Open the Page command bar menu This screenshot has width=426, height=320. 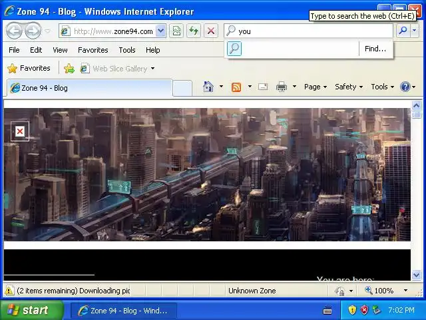point(315,87)
